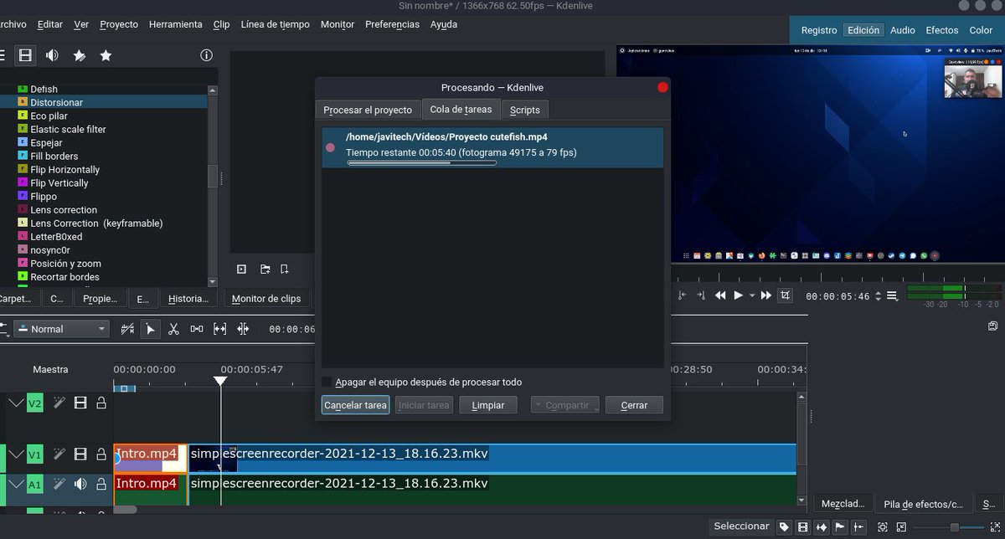
Task: Float the effect stack panel icon
Action: click(992, 326)
